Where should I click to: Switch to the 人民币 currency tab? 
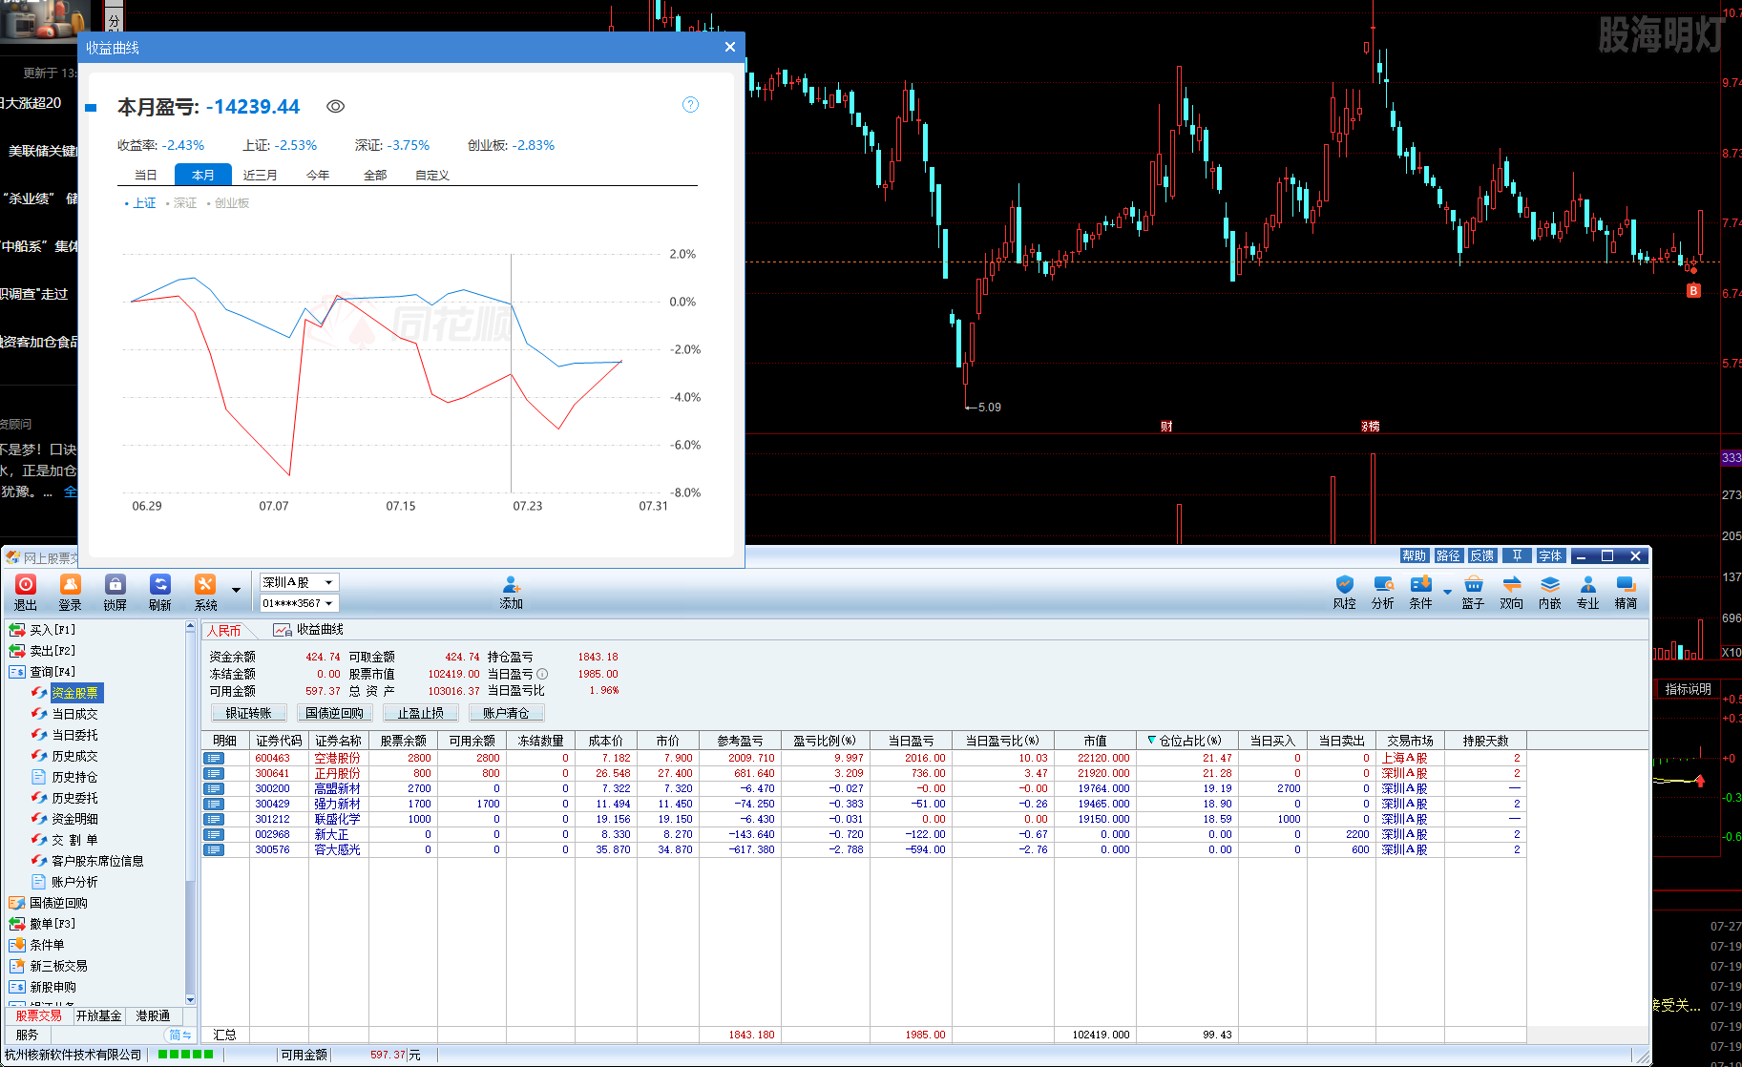[224, 631]
